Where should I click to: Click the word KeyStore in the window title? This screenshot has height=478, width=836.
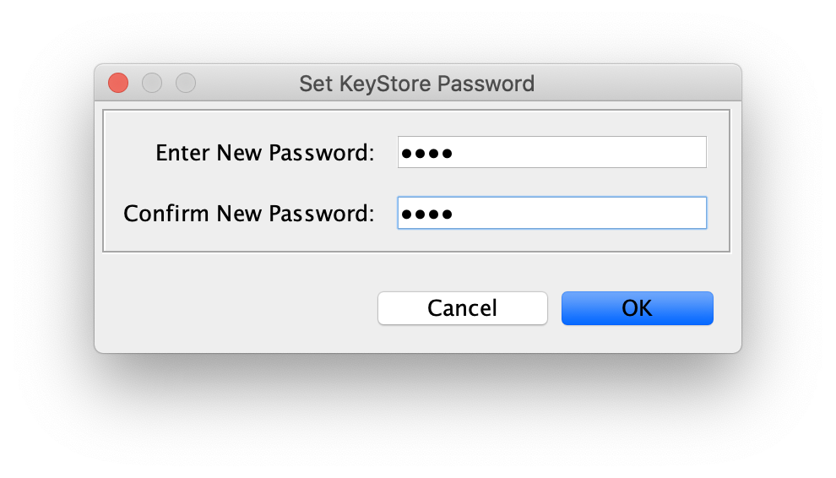tap(385, 84)
